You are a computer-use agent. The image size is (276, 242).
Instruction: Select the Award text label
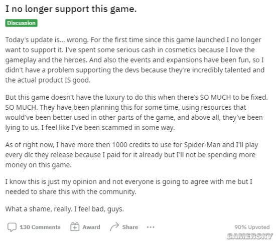pyautogui.click(x=91, y=227)
